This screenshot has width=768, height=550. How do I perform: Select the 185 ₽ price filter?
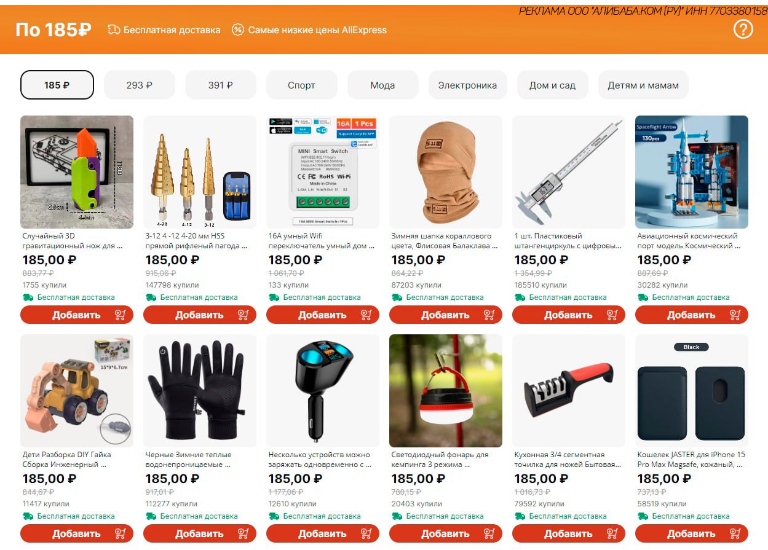57,85
